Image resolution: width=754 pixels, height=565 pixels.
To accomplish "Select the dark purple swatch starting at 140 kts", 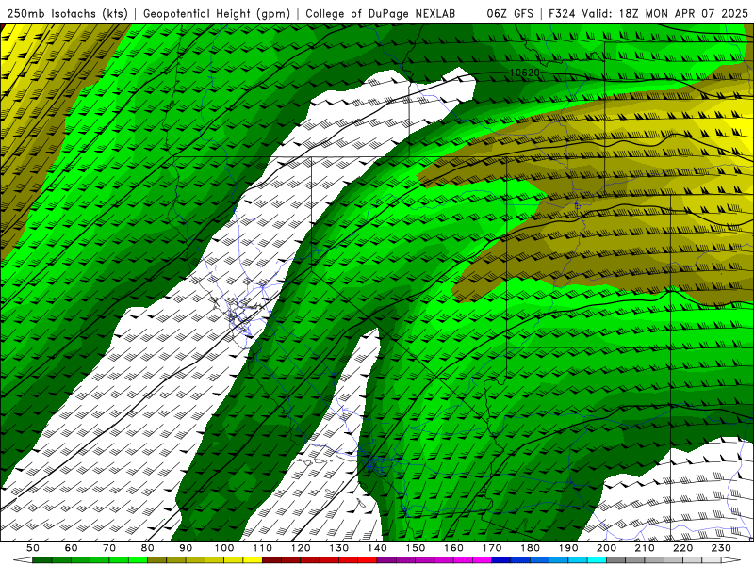I will click(x=386, y=560).
